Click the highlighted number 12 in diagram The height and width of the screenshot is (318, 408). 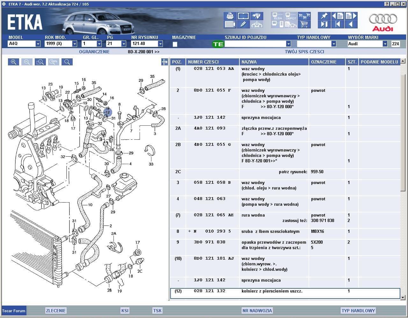[107, 112]
